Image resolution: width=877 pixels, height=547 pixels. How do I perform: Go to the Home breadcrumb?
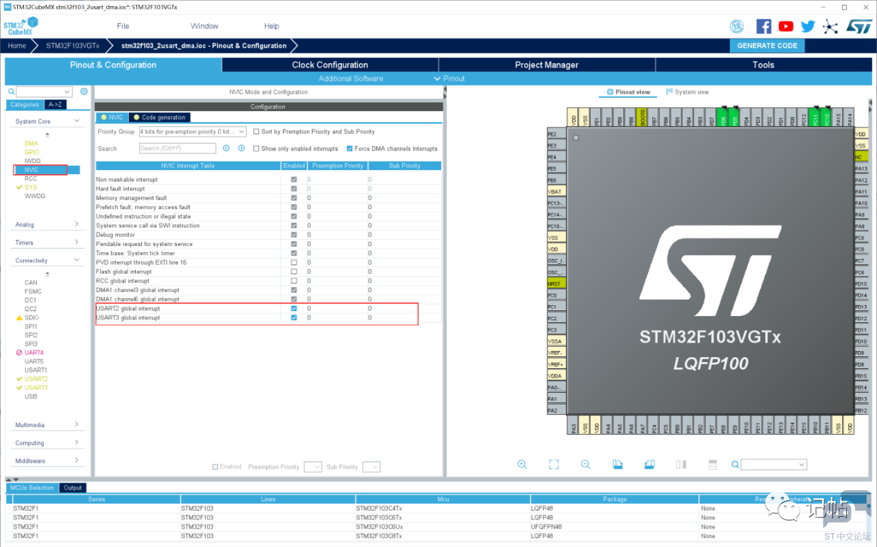coord(17,46)
